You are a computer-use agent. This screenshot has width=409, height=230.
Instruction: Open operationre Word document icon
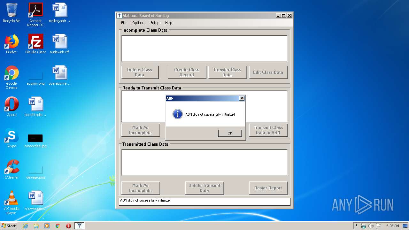[x=59, y=75]
